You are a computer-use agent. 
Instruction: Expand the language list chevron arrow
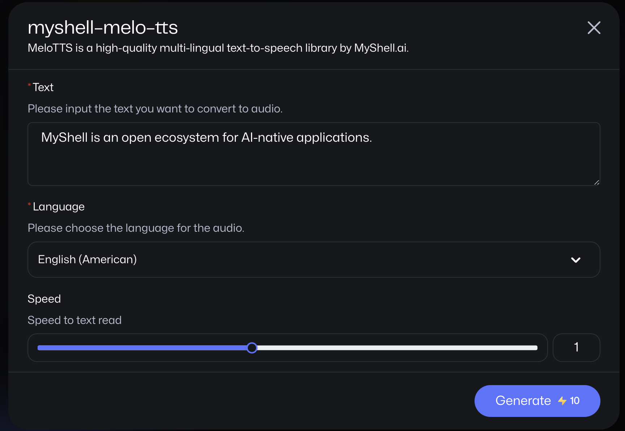[x=575, y=260]
